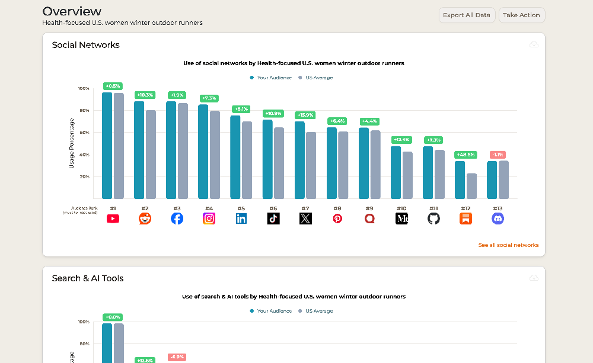593x363 pixels.
Task: Select the Search & AI Tools section header
Action: click(x=87, y=278)
